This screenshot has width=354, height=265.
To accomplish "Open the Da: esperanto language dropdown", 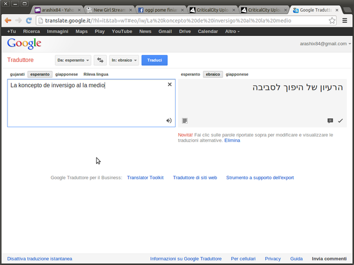I will [73, 60].
